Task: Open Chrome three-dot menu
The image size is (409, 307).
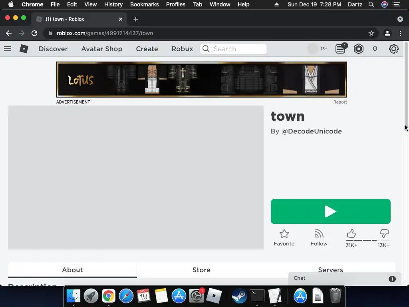Action: click(x=400, y=33)
